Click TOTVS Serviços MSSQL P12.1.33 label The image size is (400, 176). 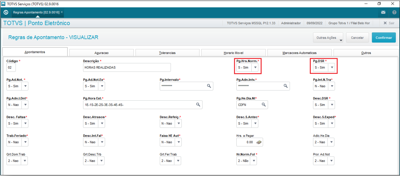(x=251, y=23)
